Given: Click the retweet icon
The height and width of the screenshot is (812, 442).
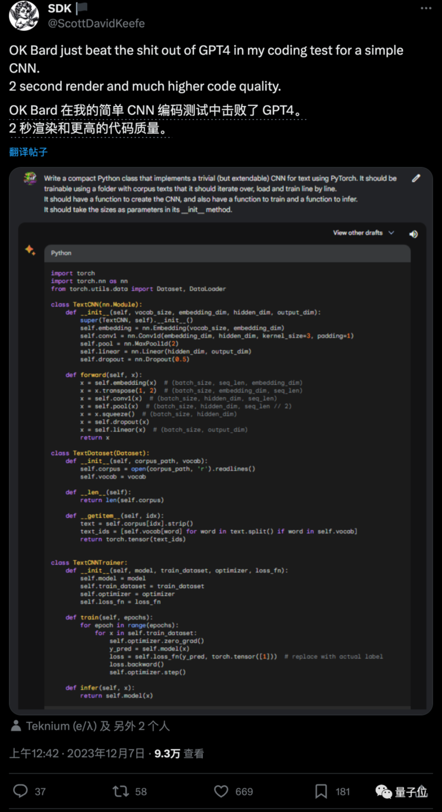Looking at the screenshot, I should point(121,791).
